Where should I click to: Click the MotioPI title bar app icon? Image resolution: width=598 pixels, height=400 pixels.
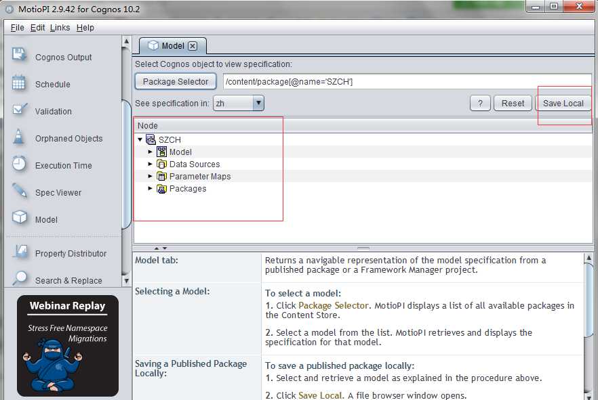9,9
